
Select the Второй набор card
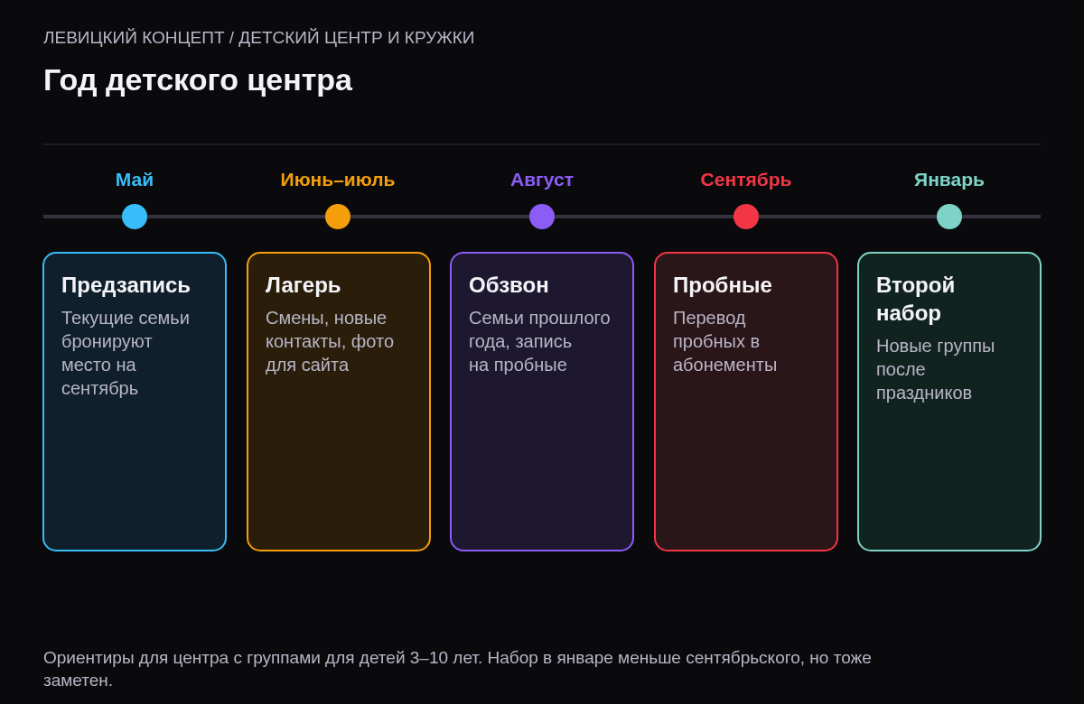point(949,402)
